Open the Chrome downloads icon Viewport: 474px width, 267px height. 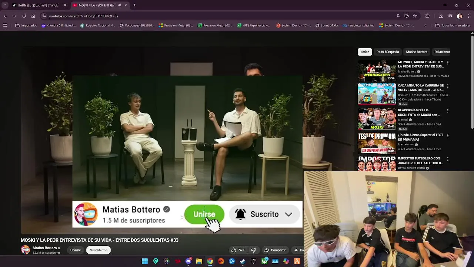tap(441, 16)
